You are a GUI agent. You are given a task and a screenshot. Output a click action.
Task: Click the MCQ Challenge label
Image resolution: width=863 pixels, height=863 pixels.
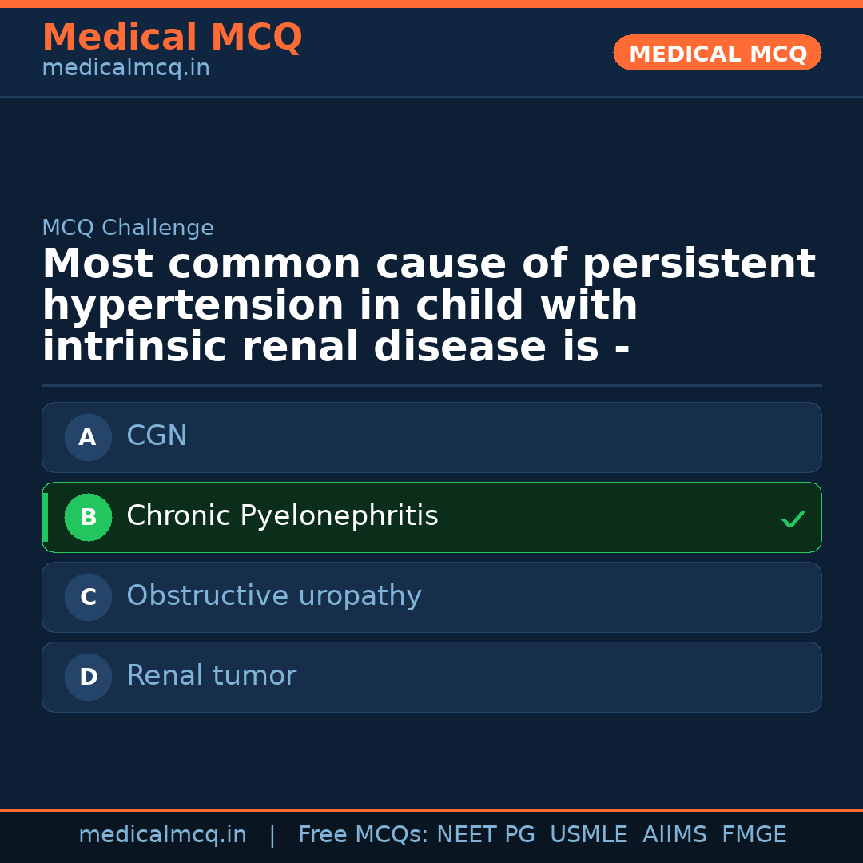point(128,228)
